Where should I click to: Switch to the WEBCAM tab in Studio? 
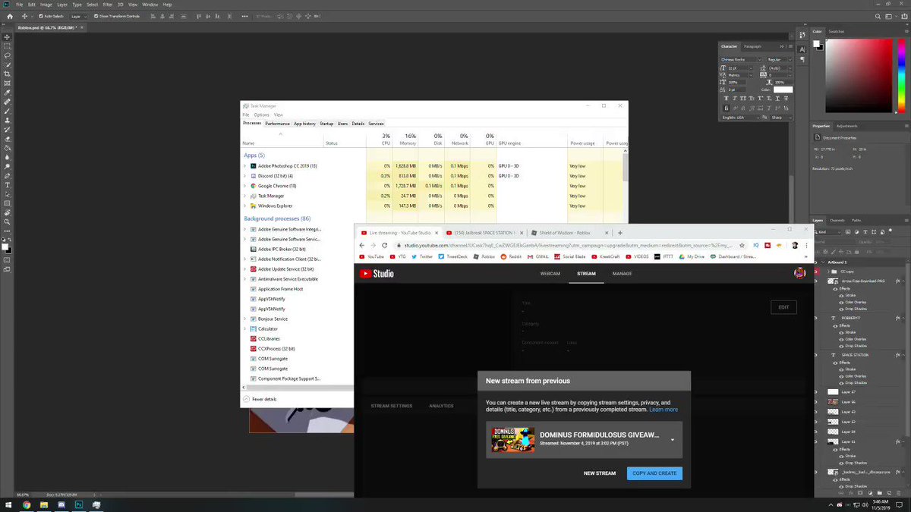[550, 274]
